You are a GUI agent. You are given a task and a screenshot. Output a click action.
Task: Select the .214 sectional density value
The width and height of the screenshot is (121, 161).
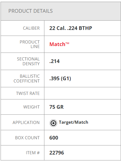(54, 61)
